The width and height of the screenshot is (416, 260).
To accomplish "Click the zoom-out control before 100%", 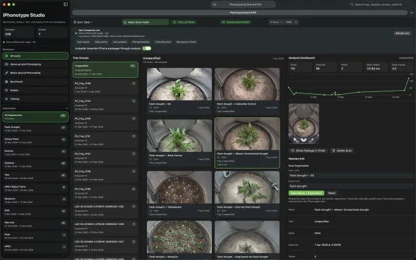I will click(x=281, y=22).
